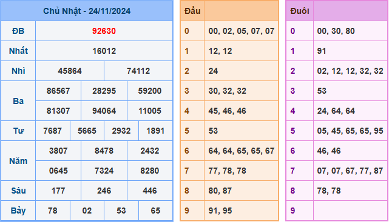
Task: Select Đuôi row values 02, 12, 12, 32, 32
Action: coord(350,71)
